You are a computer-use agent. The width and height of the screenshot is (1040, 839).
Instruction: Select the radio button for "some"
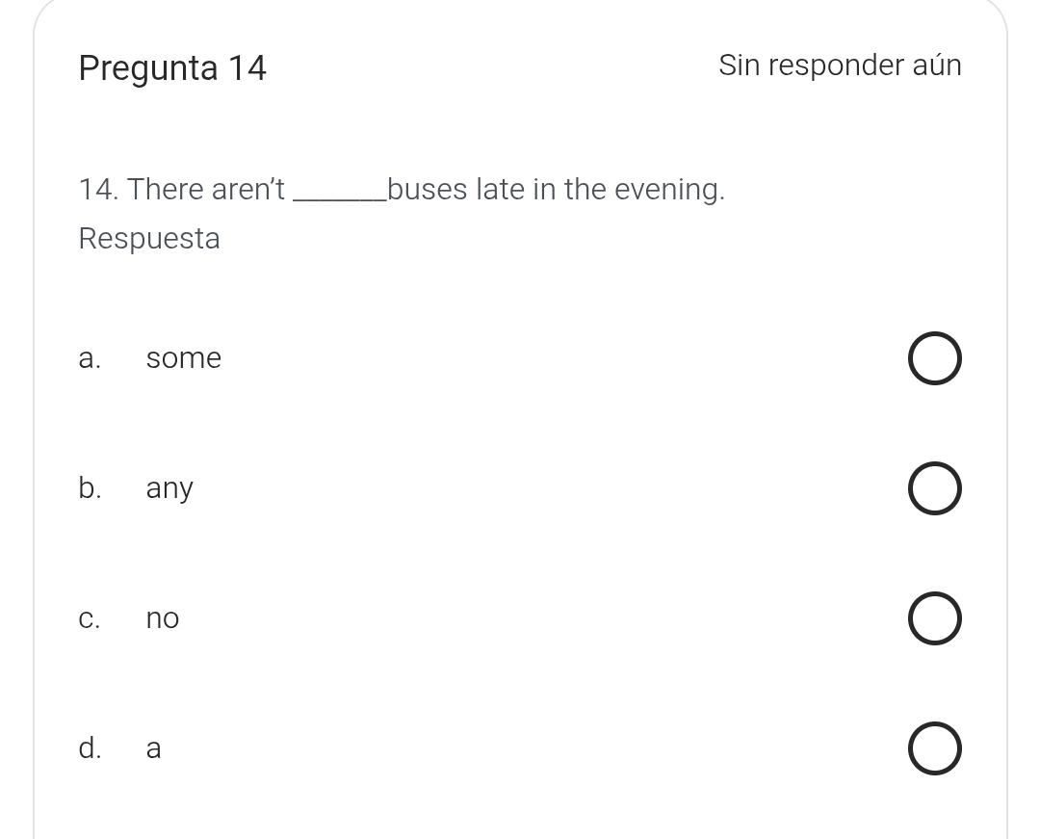click(934, 359)
